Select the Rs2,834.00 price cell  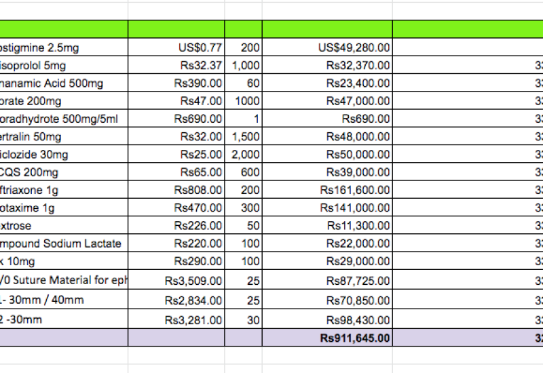click(x=176, y=300)
